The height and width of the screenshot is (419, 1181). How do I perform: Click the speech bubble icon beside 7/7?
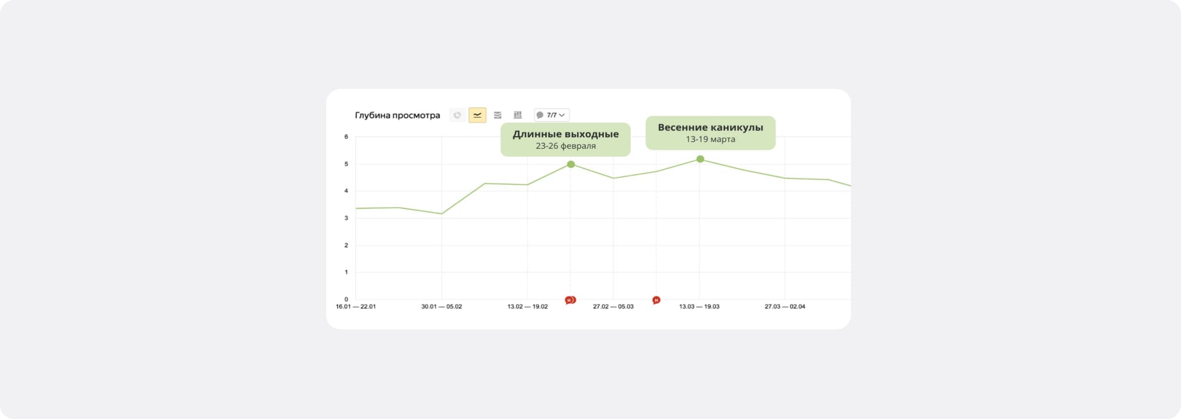pyautogui.click(x=540, y=115)
